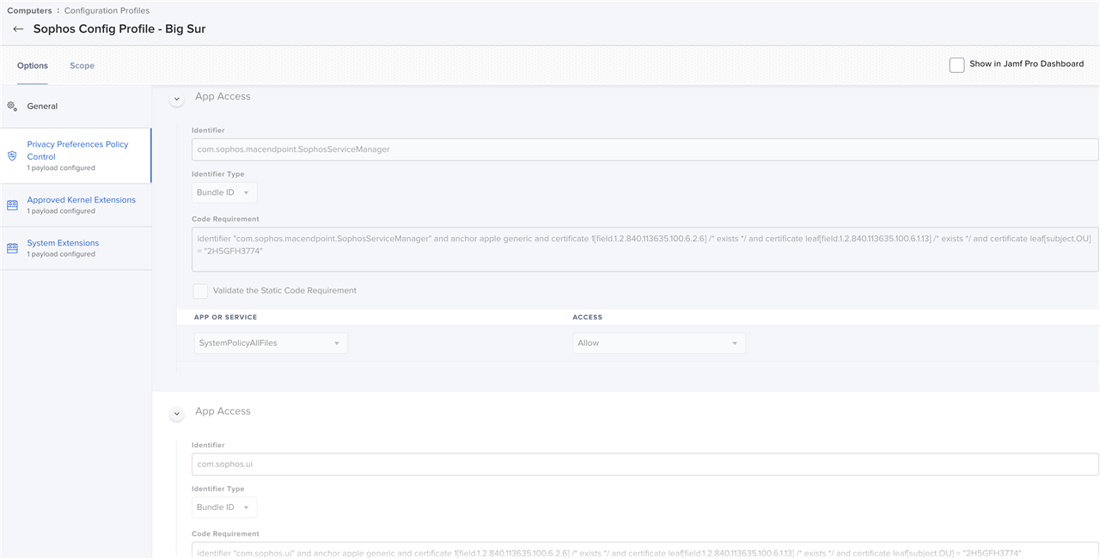Click the Configuration Profiles breadcrumb link
1100x559 pixels.
click(x=107, y=10)
